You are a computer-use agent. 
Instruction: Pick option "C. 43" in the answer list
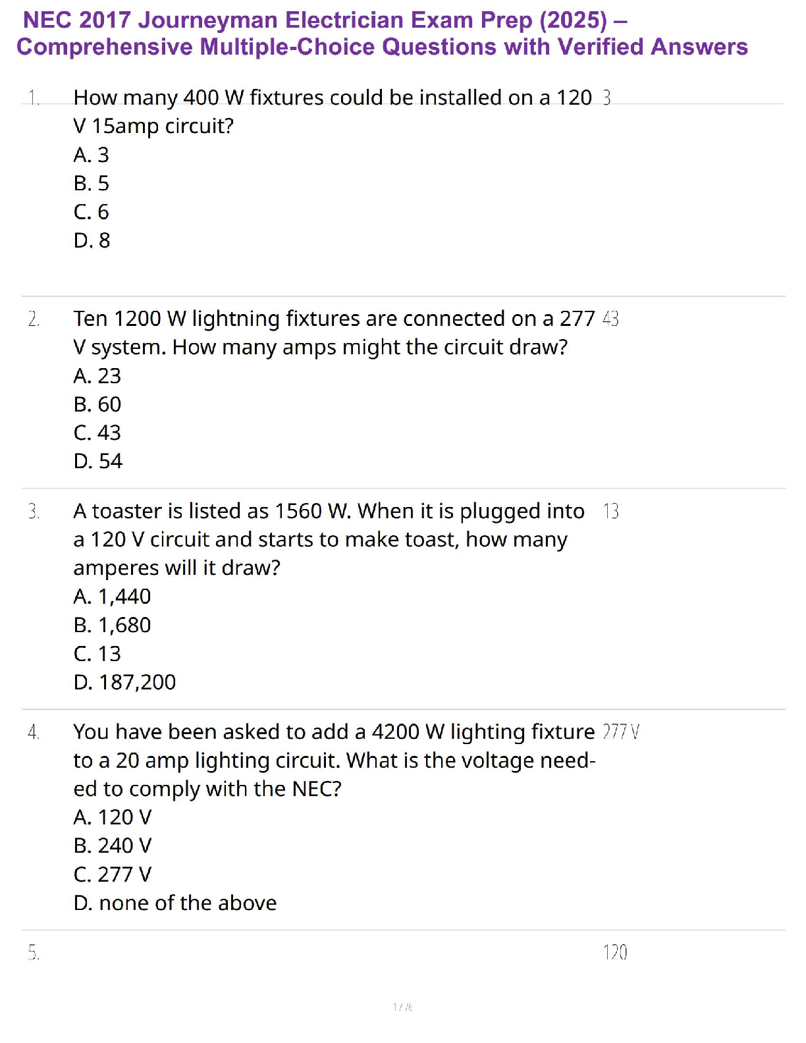click(x=97, y=433)
